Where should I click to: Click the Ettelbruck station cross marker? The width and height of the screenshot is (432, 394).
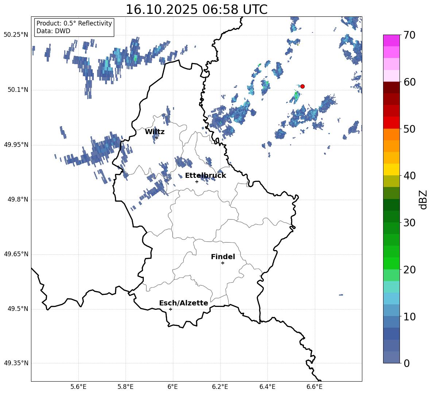pyautogui.click(x=197, y=182)
